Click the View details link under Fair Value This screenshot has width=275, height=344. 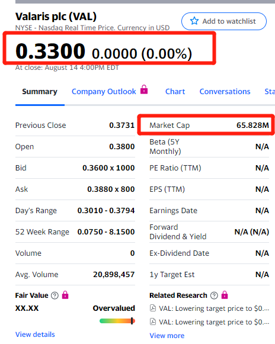pyautogui.click(x=35, y=335)
